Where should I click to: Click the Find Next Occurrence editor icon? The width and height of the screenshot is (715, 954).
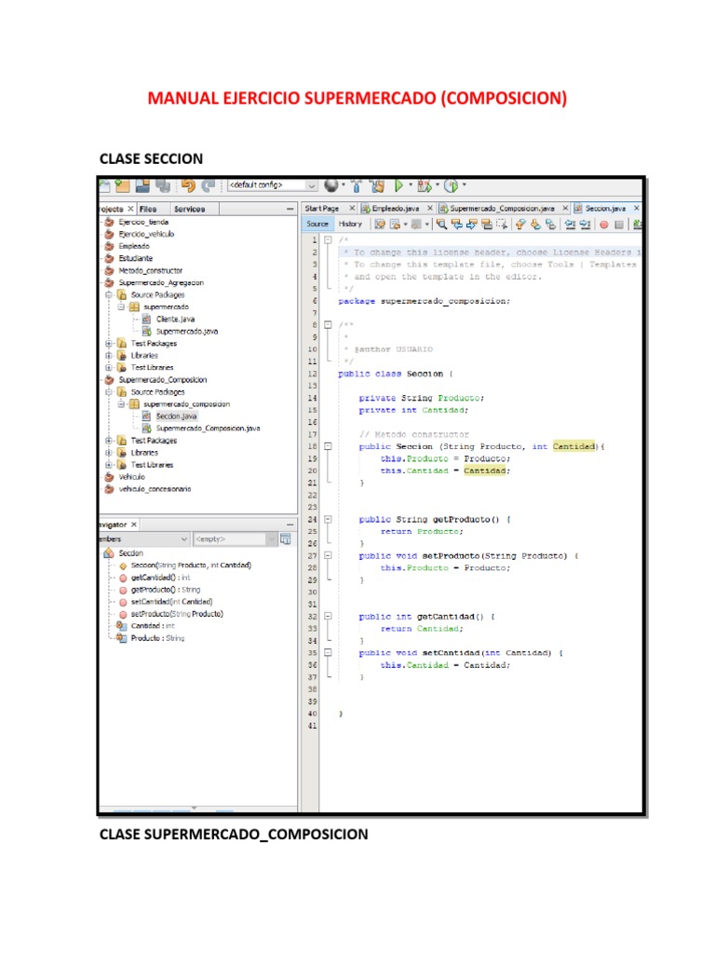tap(472, 225)
